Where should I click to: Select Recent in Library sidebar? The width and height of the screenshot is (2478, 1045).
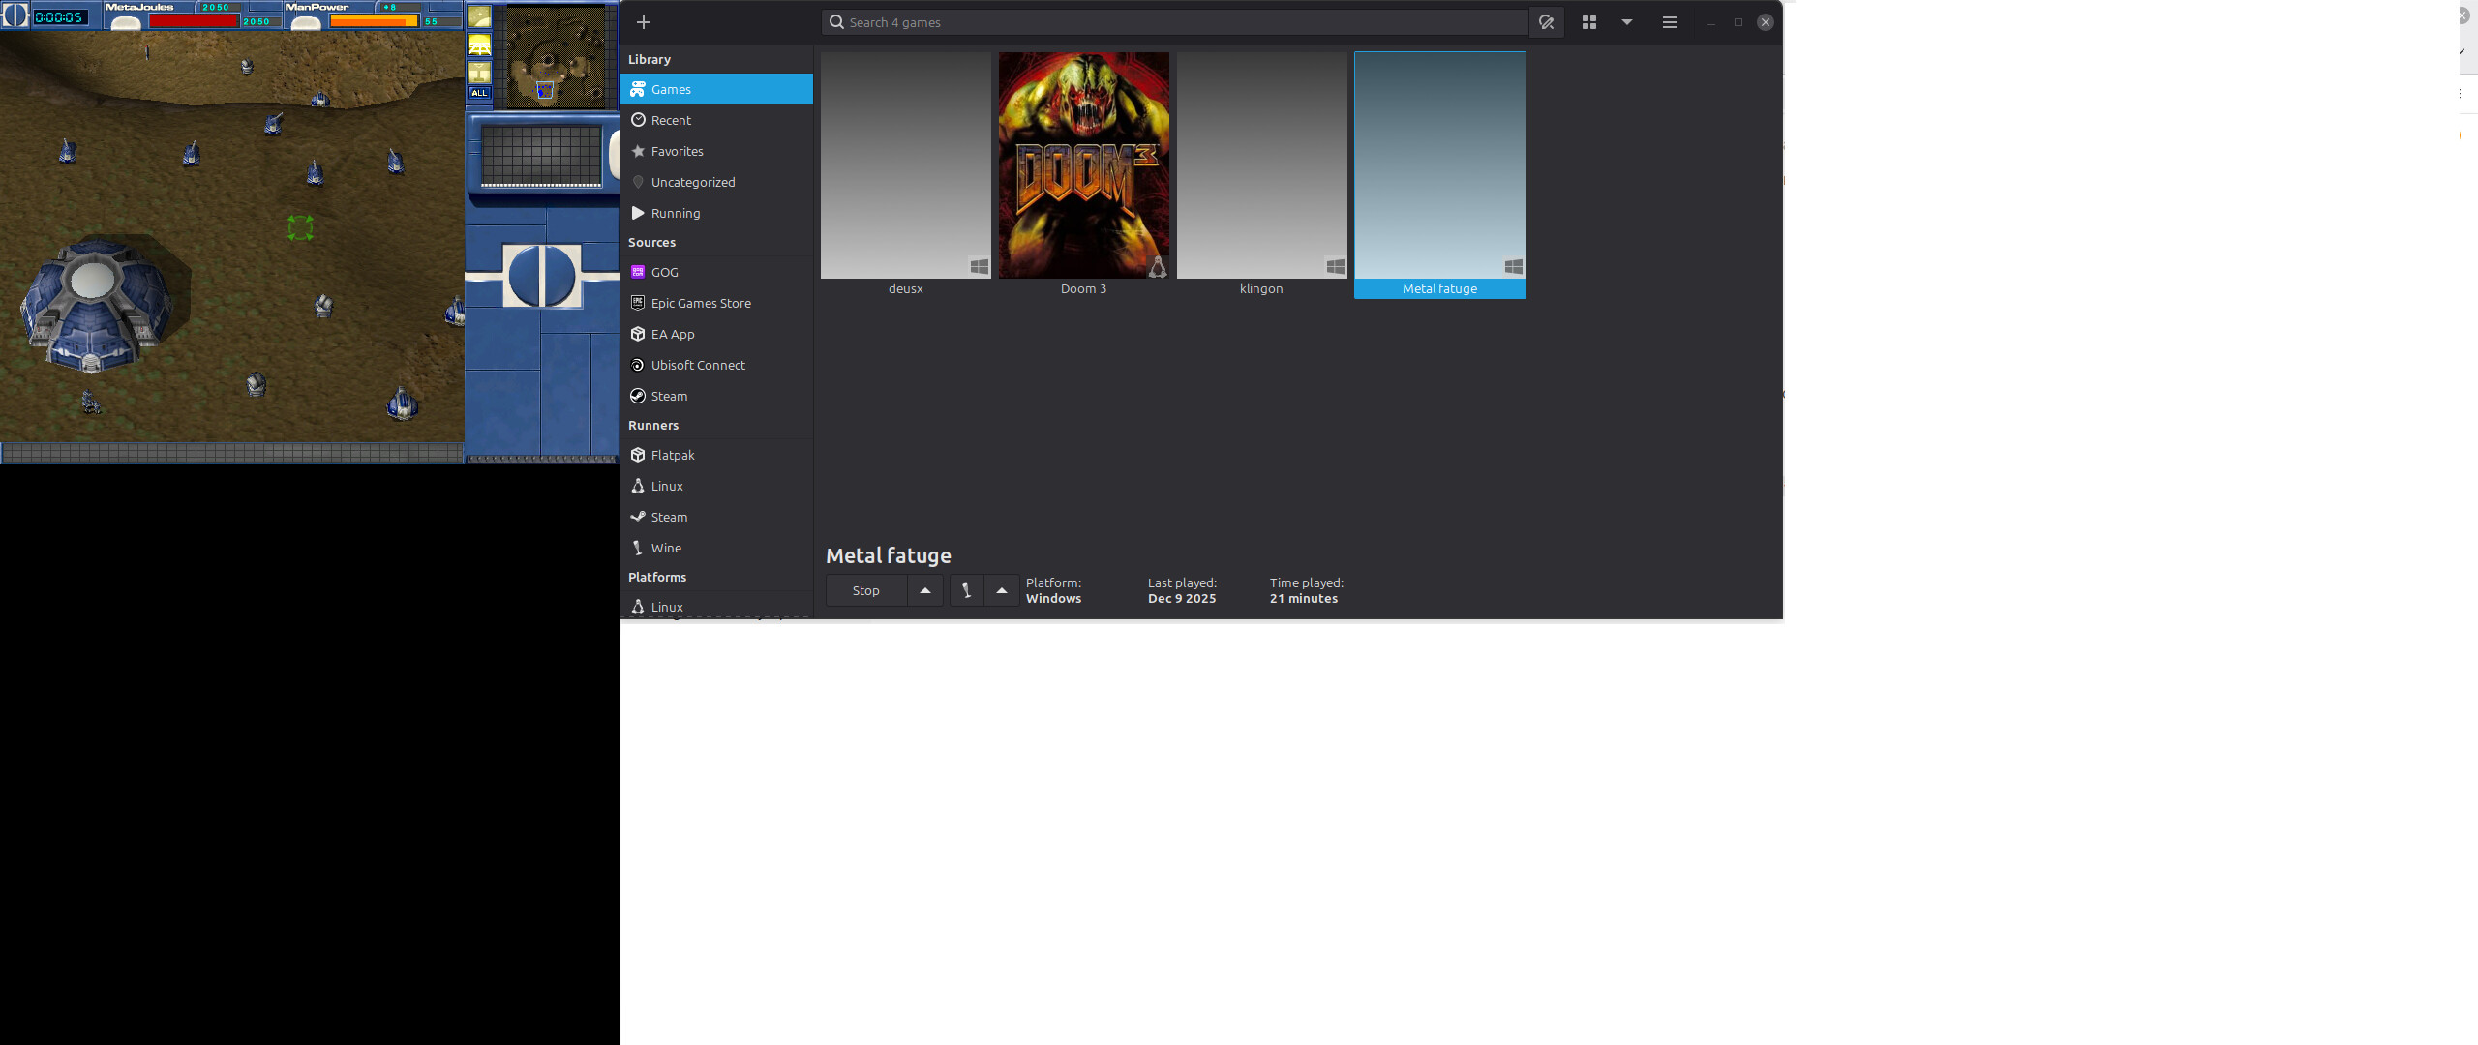pos(671,120)
